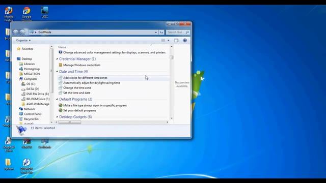
Task: Click the Control Panel sidebar icon
Action: (21, 114)
